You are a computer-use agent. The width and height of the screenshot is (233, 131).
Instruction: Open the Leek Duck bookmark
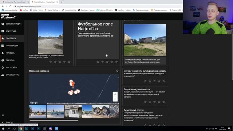click(123, 10)
